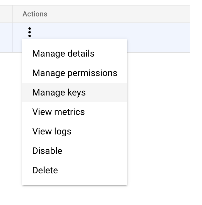Close the menu via the vertical ellipsis button

30,32
